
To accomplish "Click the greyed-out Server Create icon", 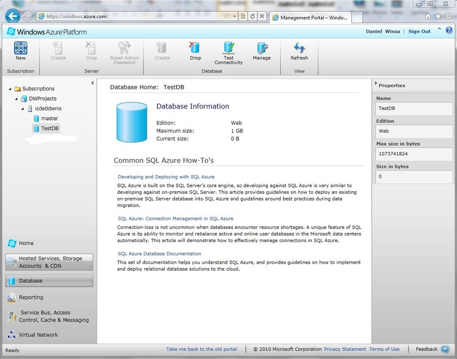I will click(x=58, y=48).
